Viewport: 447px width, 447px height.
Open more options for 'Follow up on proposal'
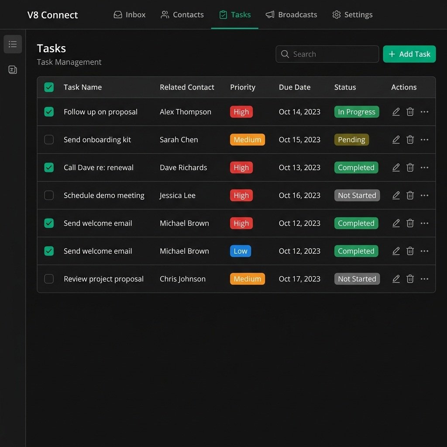coord(424,112)
